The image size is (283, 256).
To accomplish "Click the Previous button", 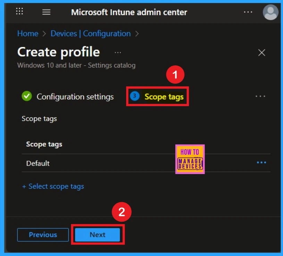I will pyautogui.click(x=43, y=235).
